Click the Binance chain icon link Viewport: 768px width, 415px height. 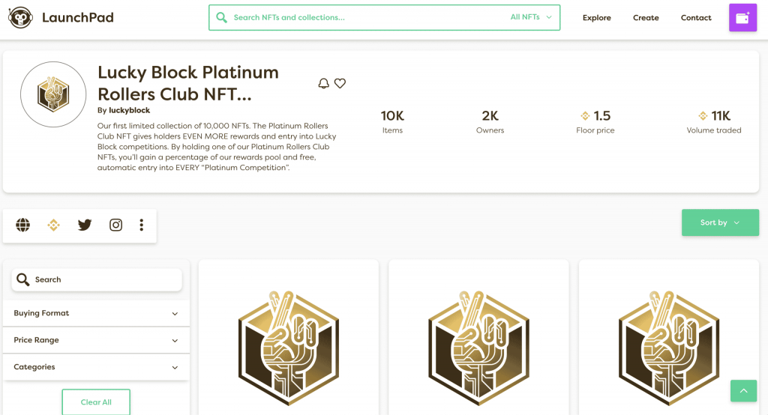coord(53,225)
